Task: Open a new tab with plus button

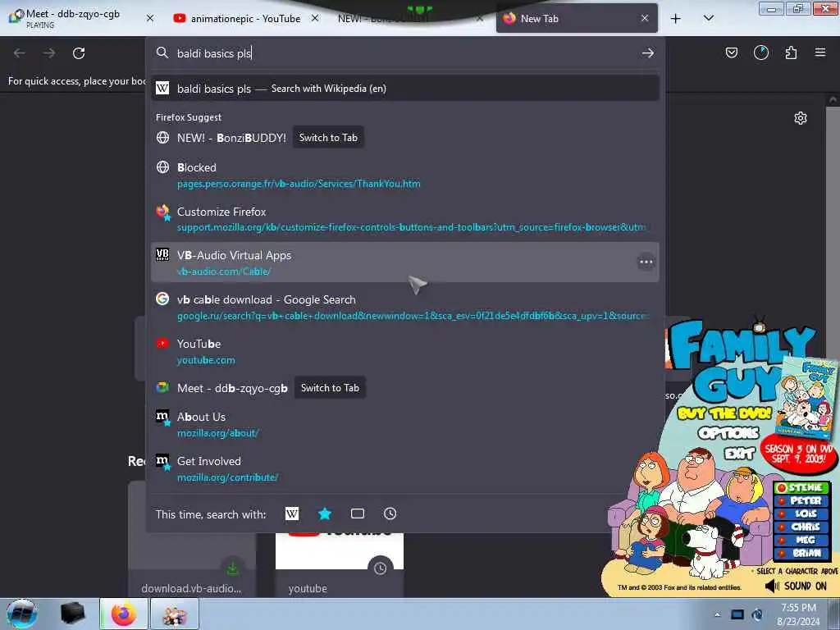Action: coord(676,19)
